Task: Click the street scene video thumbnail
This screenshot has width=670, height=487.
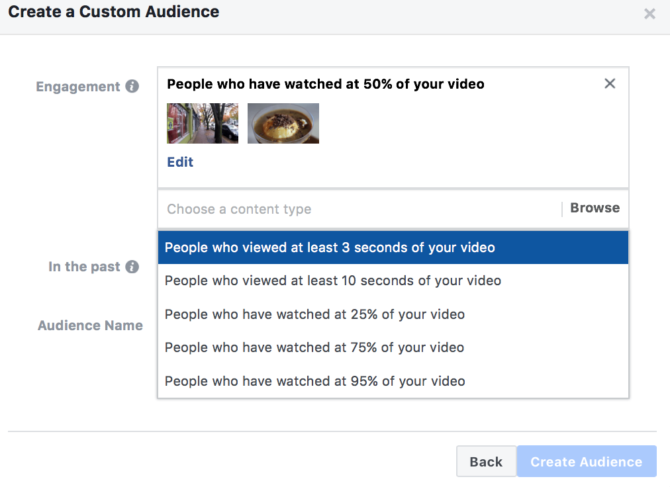Action: point(203,123)
